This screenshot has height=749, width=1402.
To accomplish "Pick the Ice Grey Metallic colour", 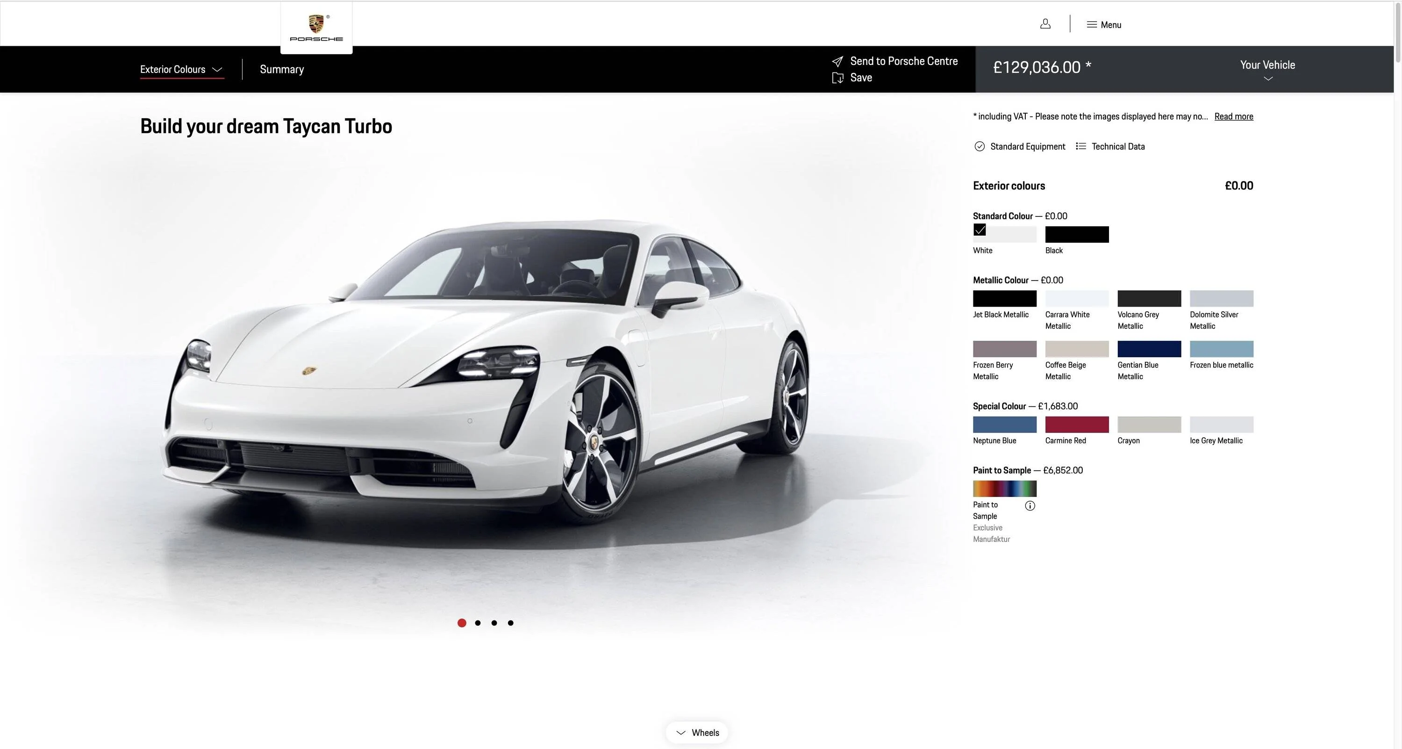I will [1221, 425].
